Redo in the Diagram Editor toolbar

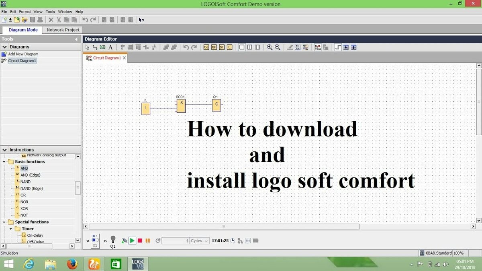coord(194,47)
